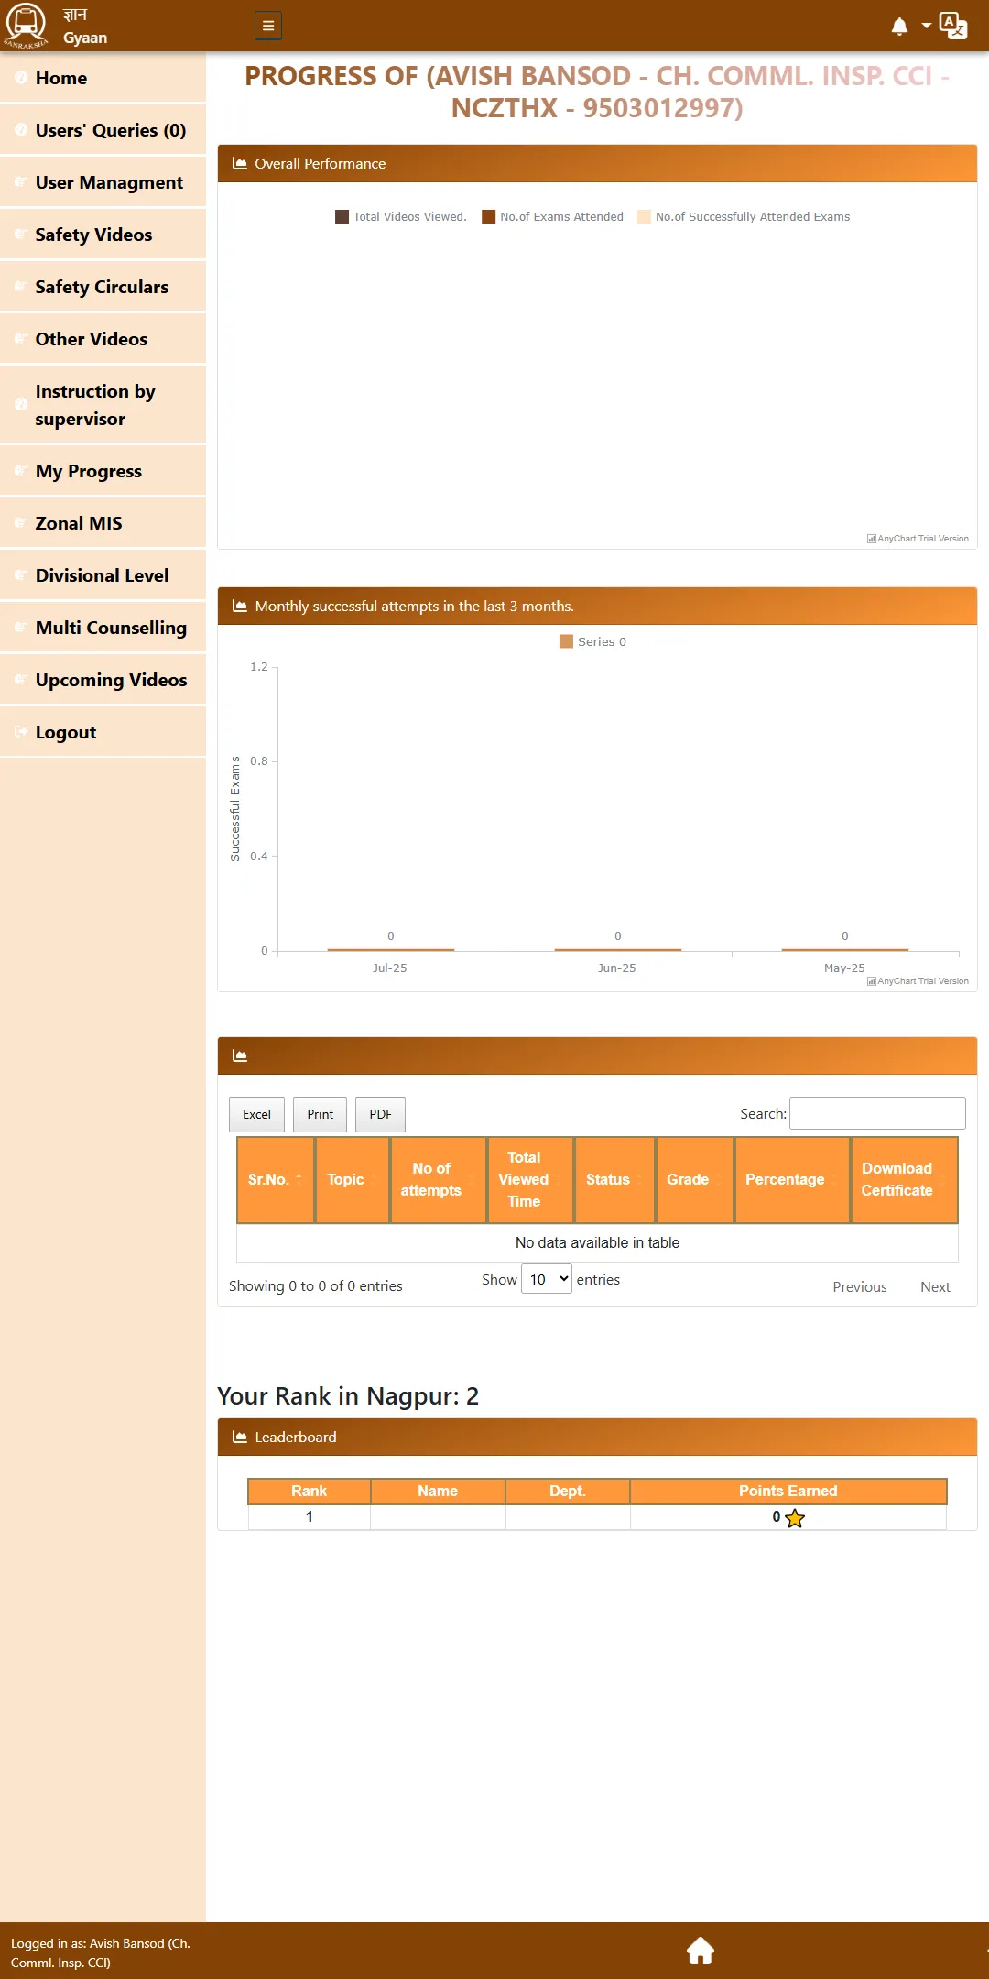989x1979 pixels.
Task: Click the Previous pagination link
Action: click(x=860, y=1286)
